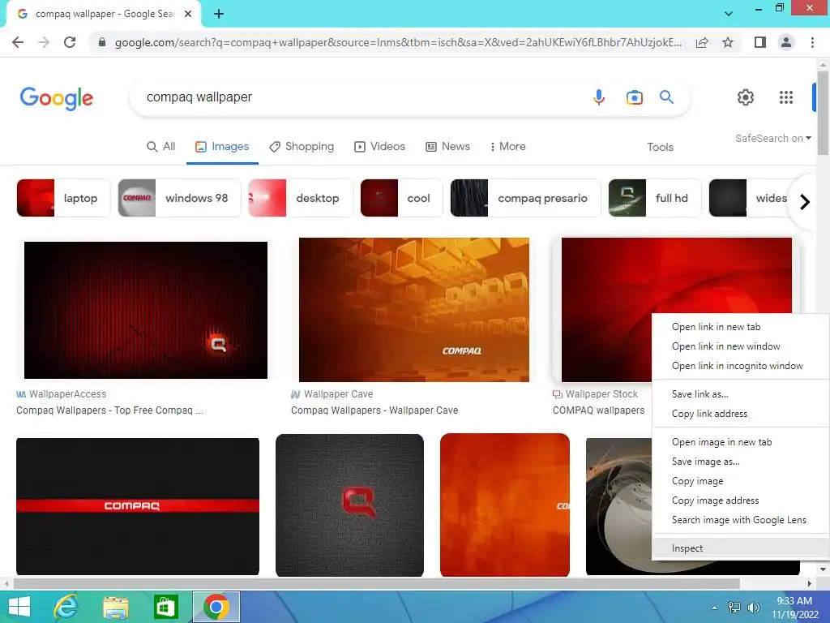The image size is (830, 623).
Task: Open Compaq Wallpapers - Top Free Compaq link
Action: (109, 410)
